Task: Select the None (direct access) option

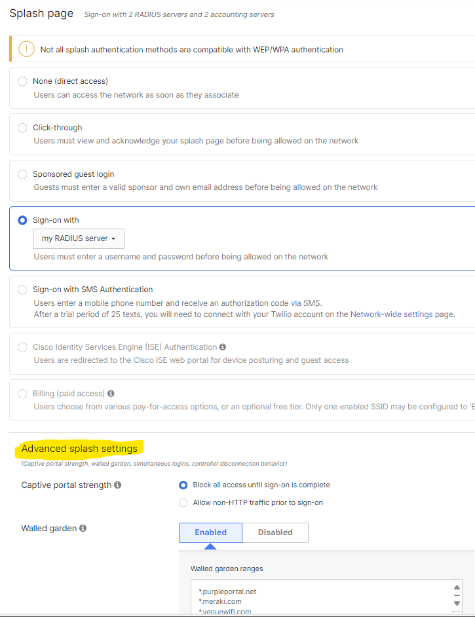Action: coord(22,81)
